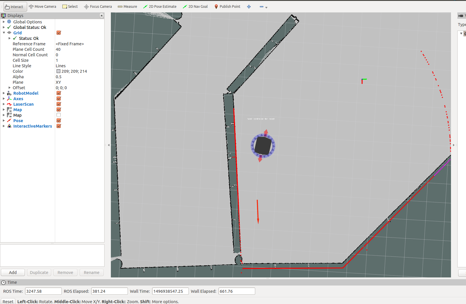Pick the Measure tool
This screenshot has height=304, width=466.
(127, 7)
